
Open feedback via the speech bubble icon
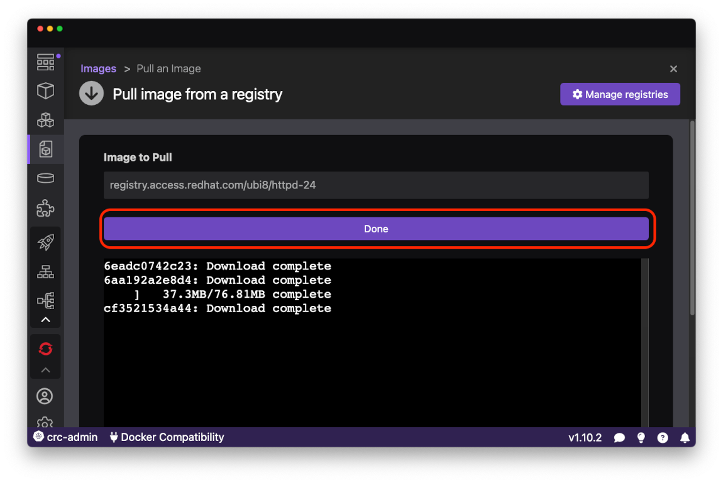pyautogui.click(x=619, y=437)
